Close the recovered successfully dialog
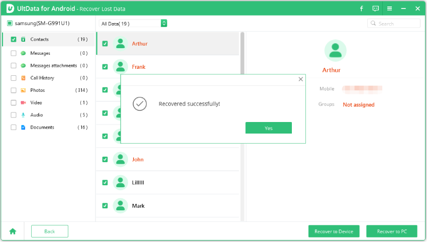 300,79
